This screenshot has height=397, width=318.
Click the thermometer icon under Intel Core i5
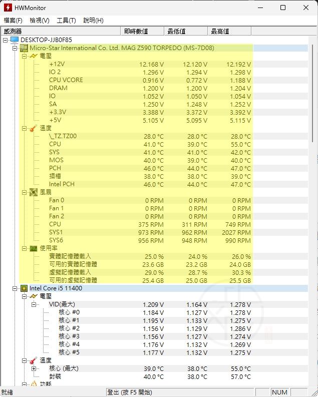[x=34, y=360]
